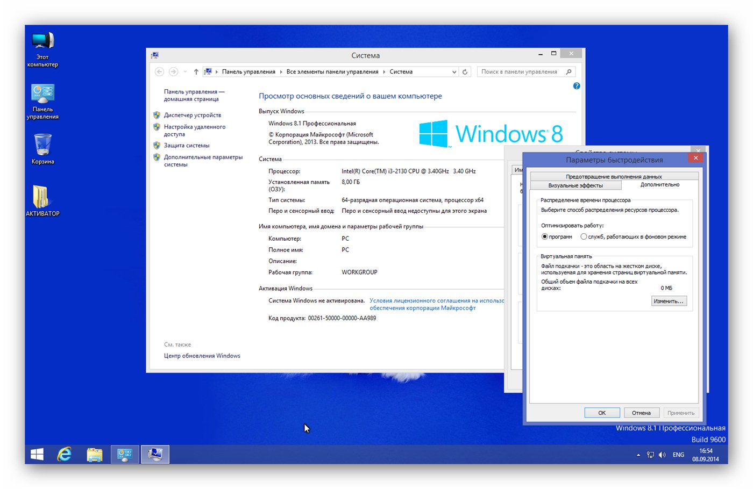The width and height of the screenshot is (753, 489).
Task: Open Диспетчер устройств link
Action: click(x=193, y=115)
